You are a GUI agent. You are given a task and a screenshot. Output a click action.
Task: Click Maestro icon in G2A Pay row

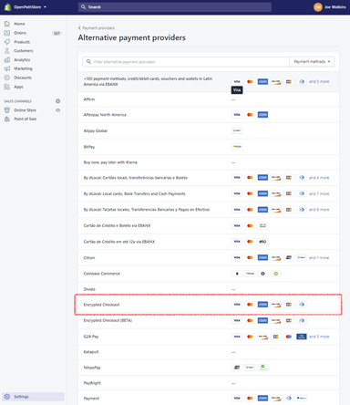pos(289,337)
